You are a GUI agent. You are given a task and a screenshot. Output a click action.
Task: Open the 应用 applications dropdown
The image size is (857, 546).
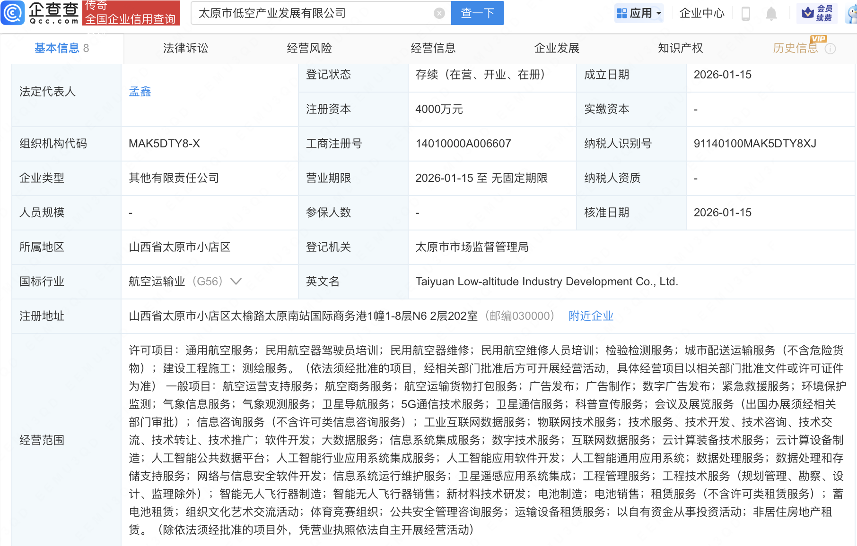[x=639, y=13]
